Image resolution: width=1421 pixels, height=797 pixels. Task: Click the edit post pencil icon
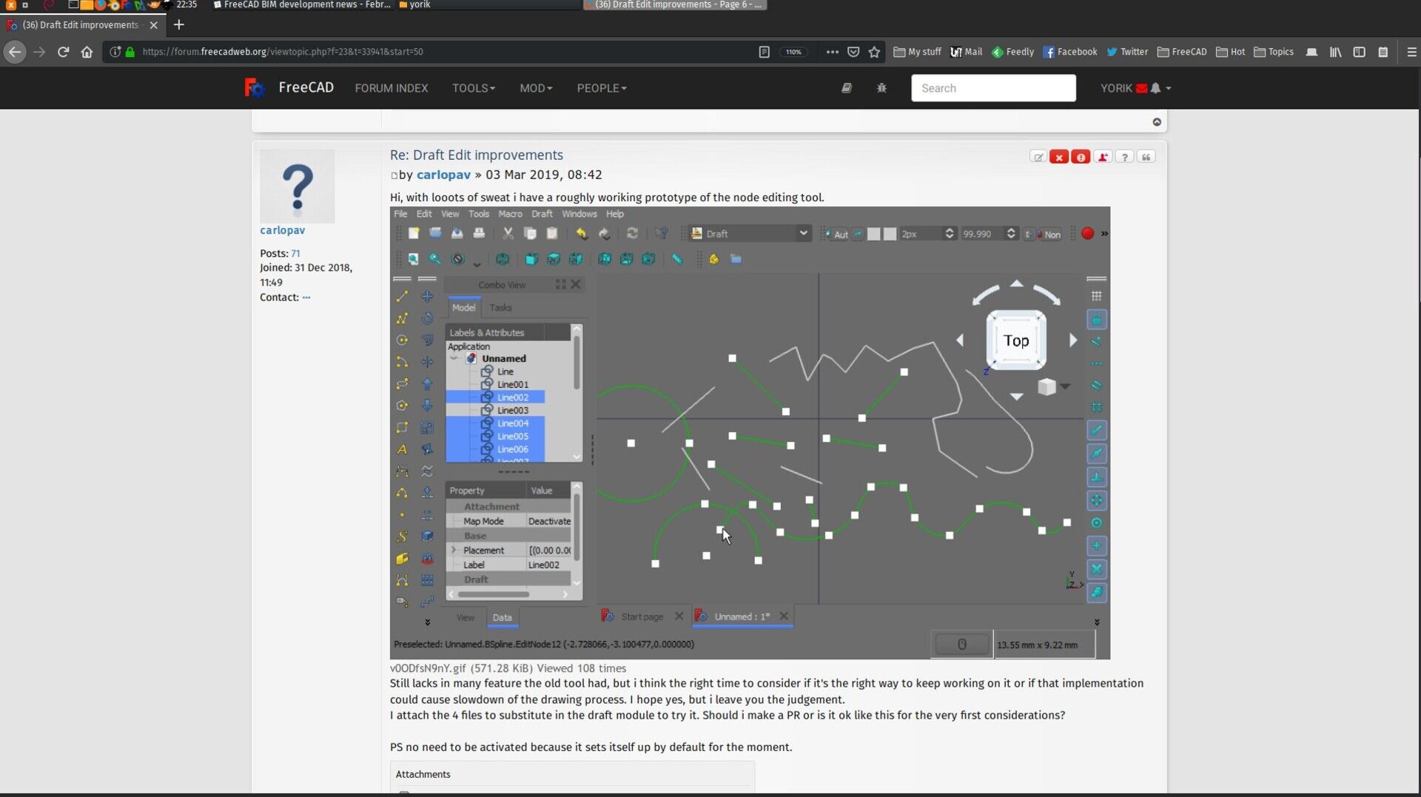pos(1038,157)
